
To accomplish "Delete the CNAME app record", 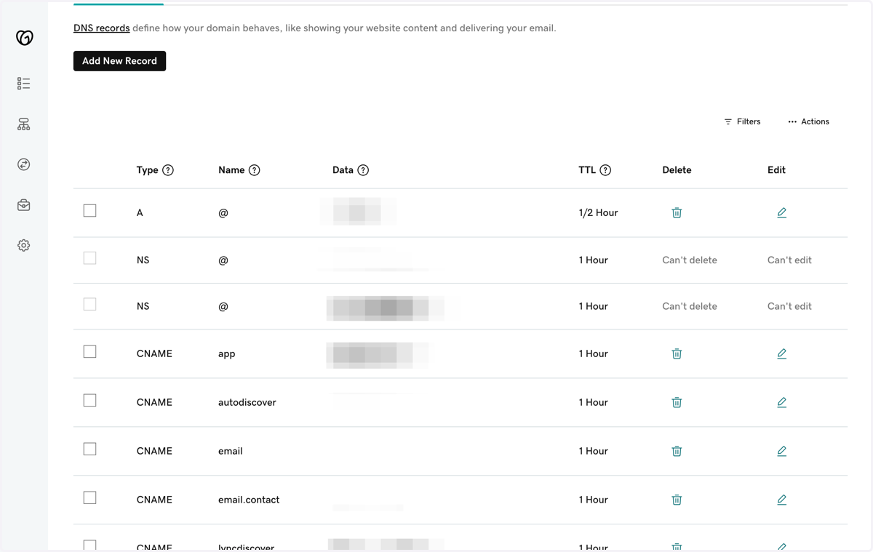I will [677, 353].
